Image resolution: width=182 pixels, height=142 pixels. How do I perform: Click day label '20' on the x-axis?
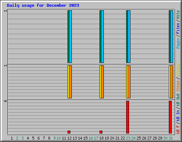pyautogui.click(x=112, y=138)
